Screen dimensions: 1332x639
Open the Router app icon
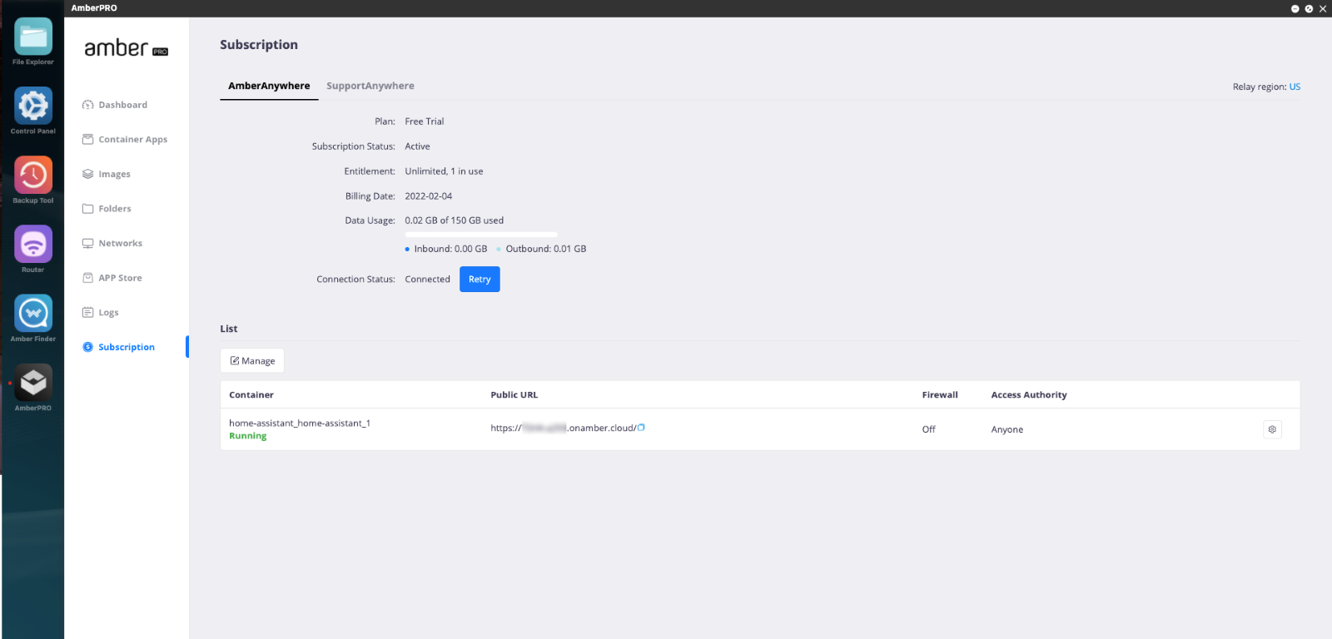click(33, 244)
